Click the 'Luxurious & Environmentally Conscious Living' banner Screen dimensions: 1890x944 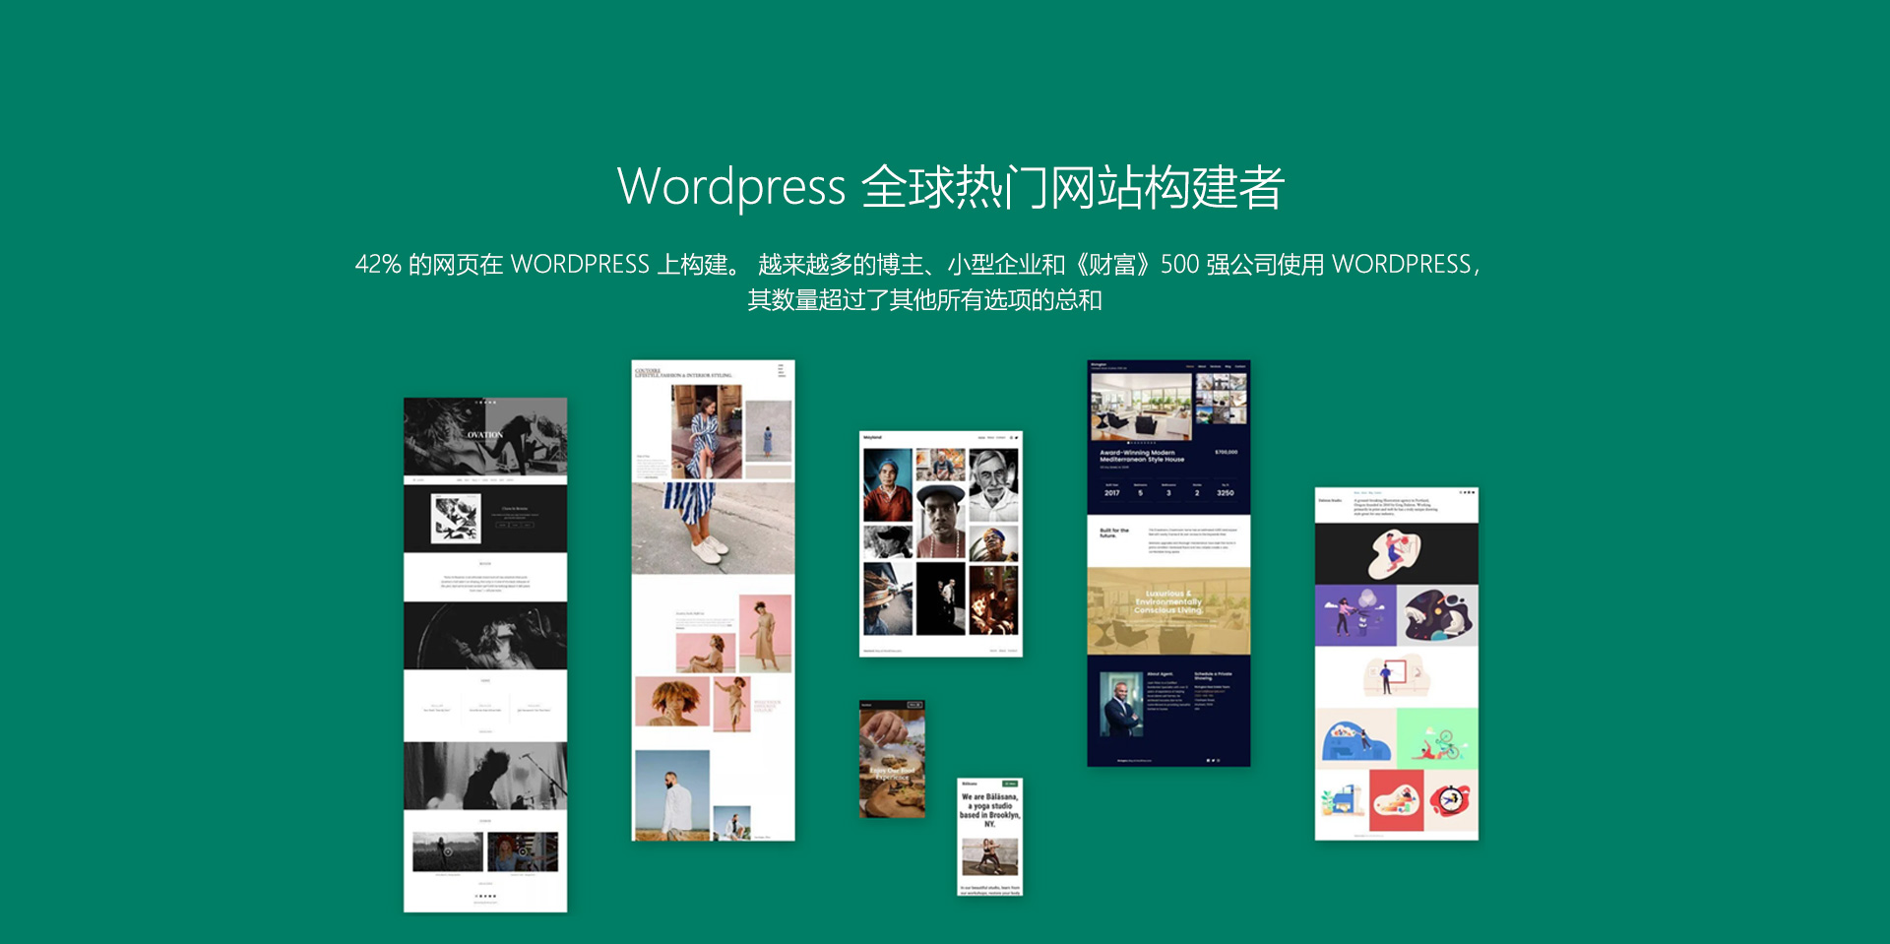coord(1167,602)
